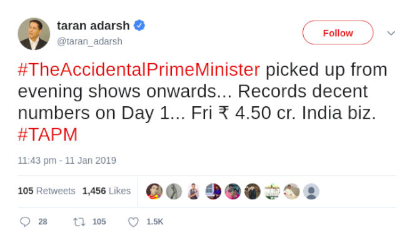Click the @taran_adarsh handle
Screen dimensions: 412x250
tap(89, 41)
